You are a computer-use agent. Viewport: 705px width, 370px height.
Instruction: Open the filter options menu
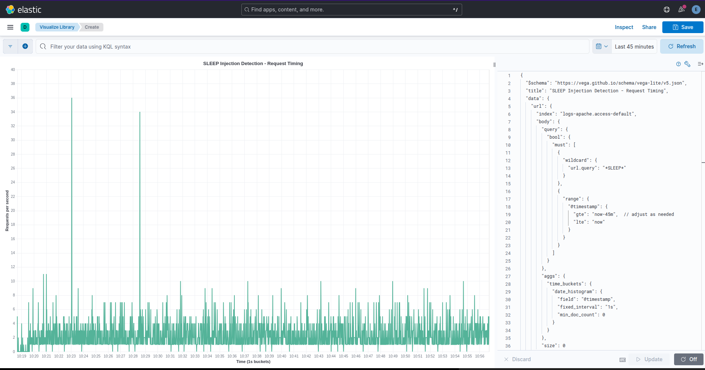click(10, 46)
